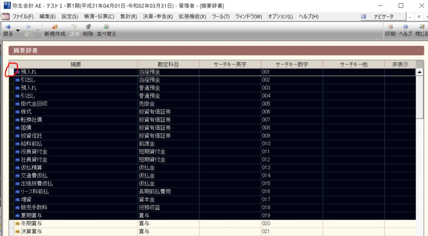Click the 印刷 (Print) toolbar icon
428x236 pixels.
pos(390,30)
